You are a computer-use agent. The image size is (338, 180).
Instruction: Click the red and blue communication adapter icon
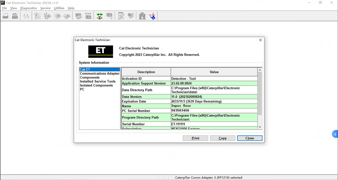(x=152, y=16)
